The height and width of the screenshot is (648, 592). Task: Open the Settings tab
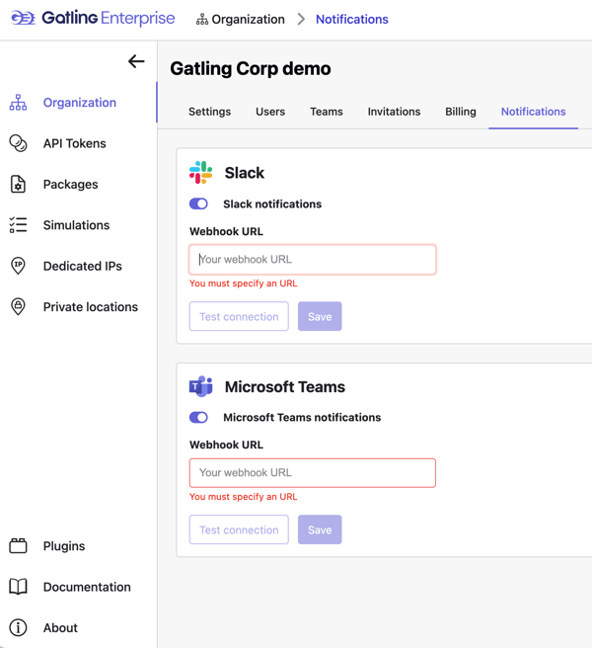210,112
